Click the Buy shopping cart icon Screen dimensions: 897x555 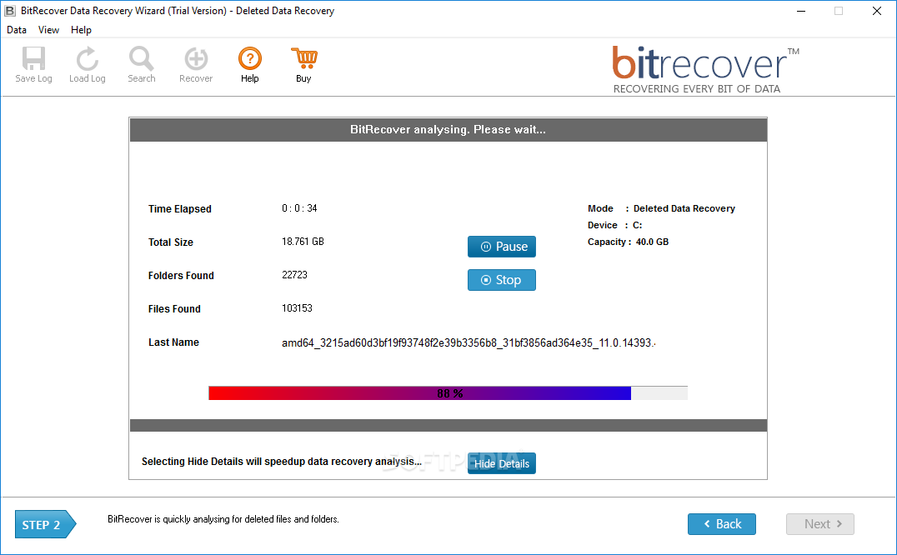303,58
